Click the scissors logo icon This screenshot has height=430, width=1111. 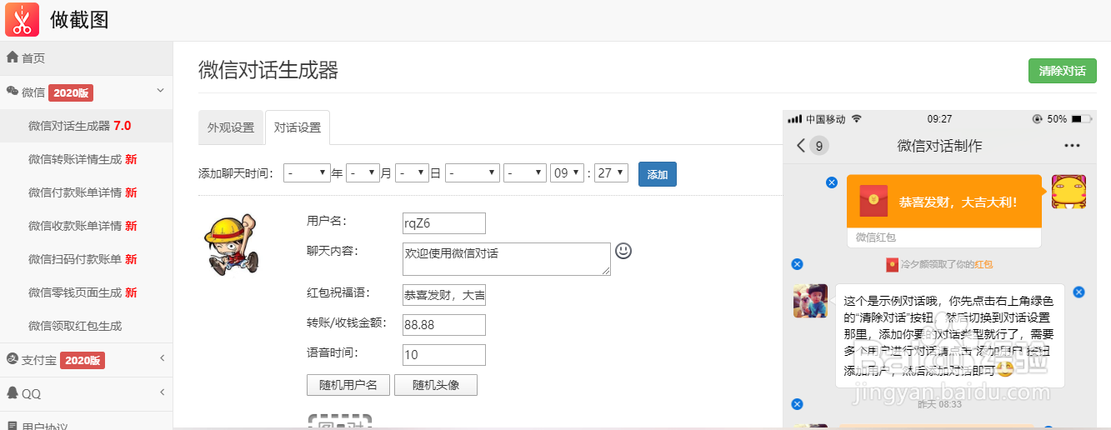(x=22, y=19)
